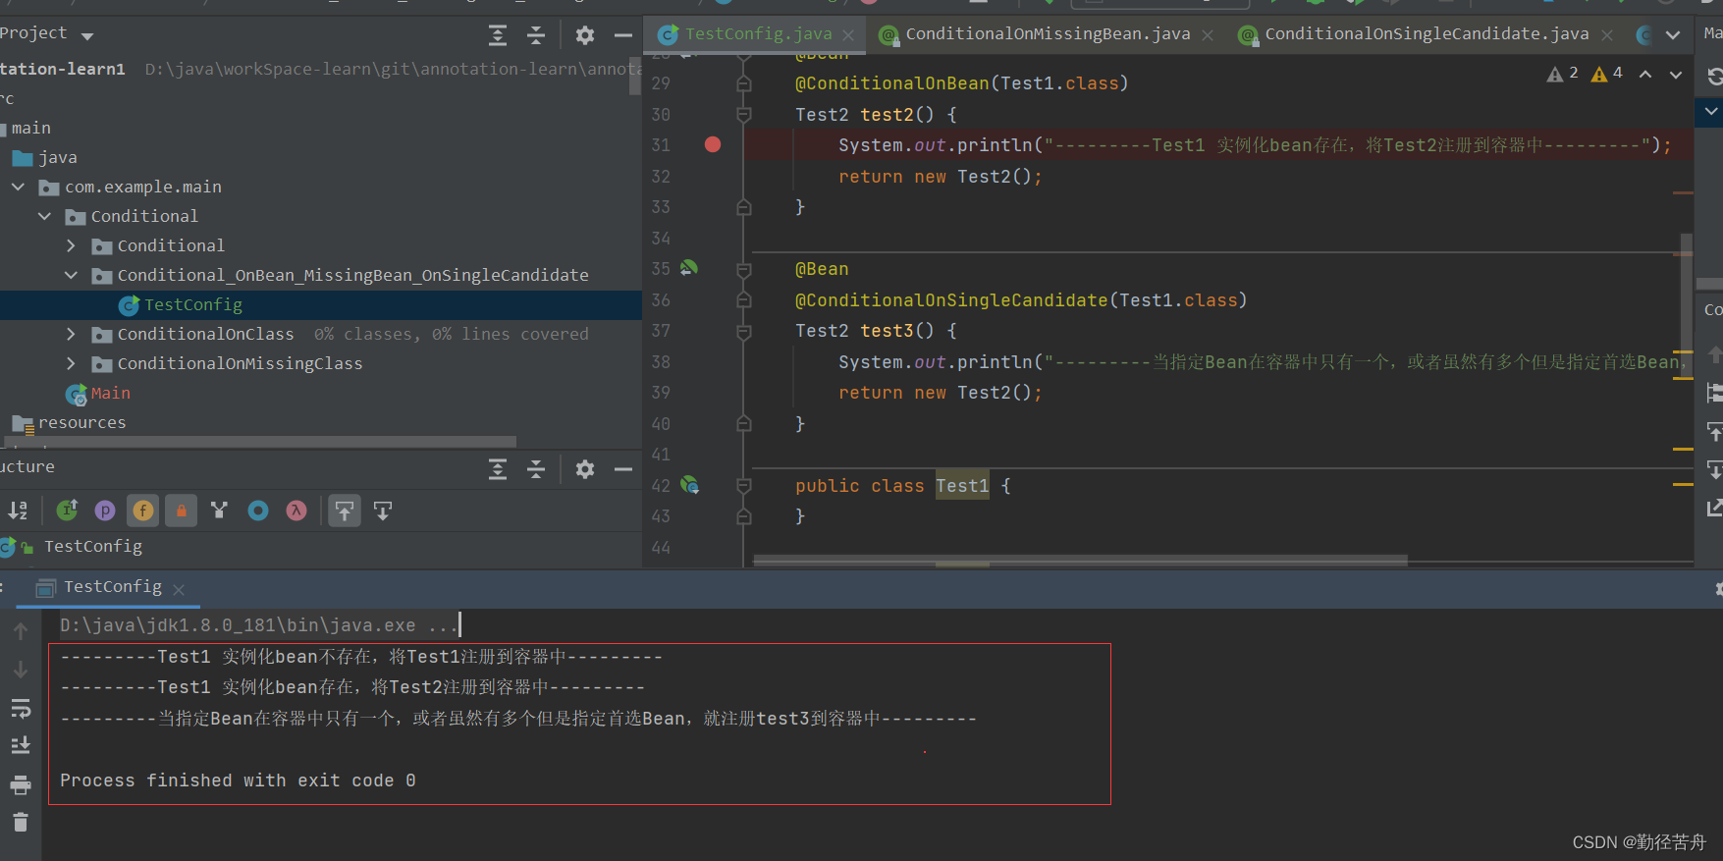
Task: Print the Run console output
Action: pos(21,784)
